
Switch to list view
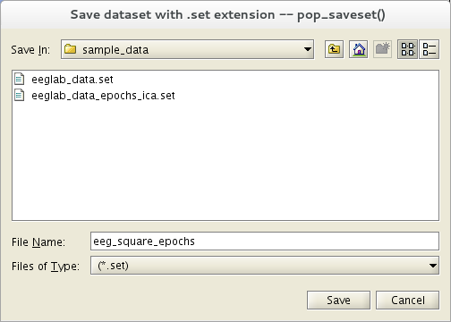[x=407, y=49]
